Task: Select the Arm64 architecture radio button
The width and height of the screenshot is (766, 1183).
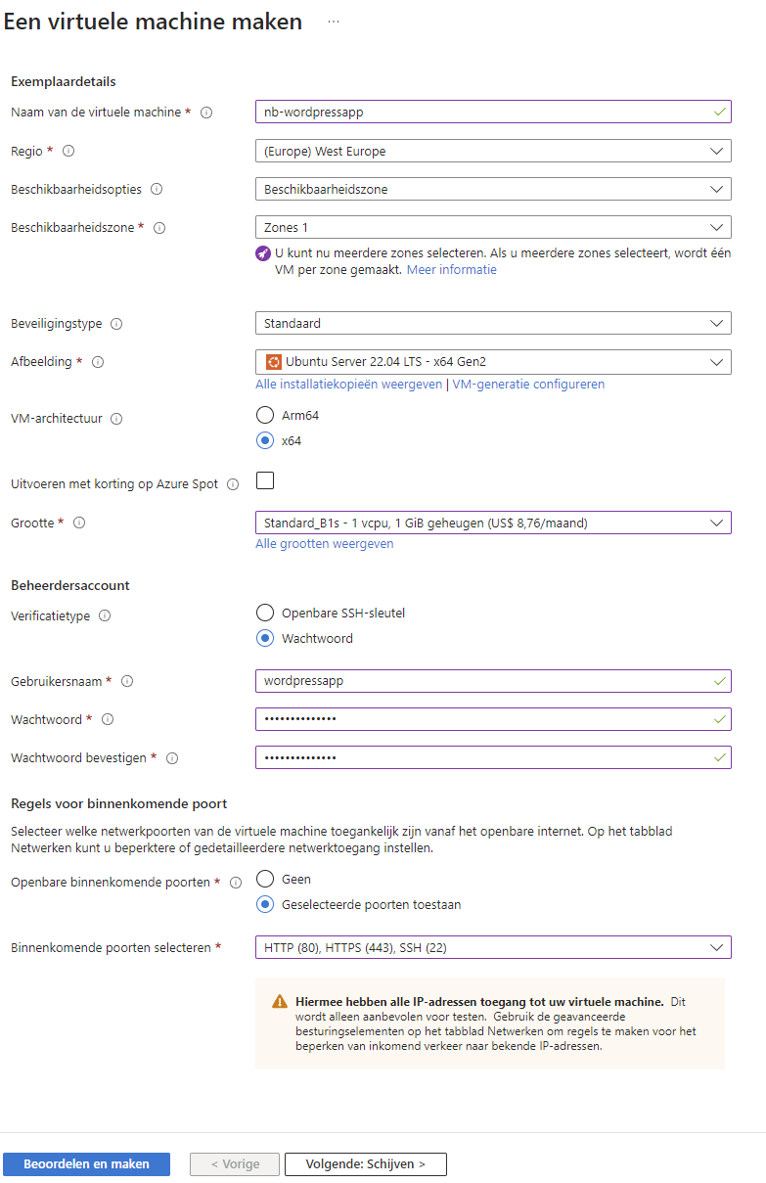Action: coord(264,415)
